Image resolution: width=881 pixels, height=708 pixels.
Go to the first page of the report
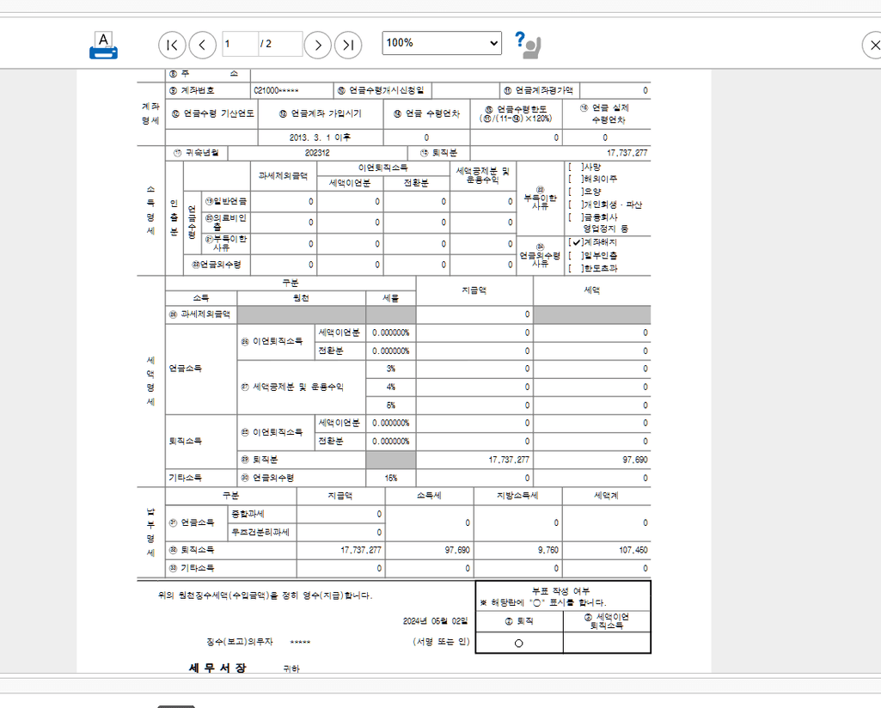click(x=172, y=45)
